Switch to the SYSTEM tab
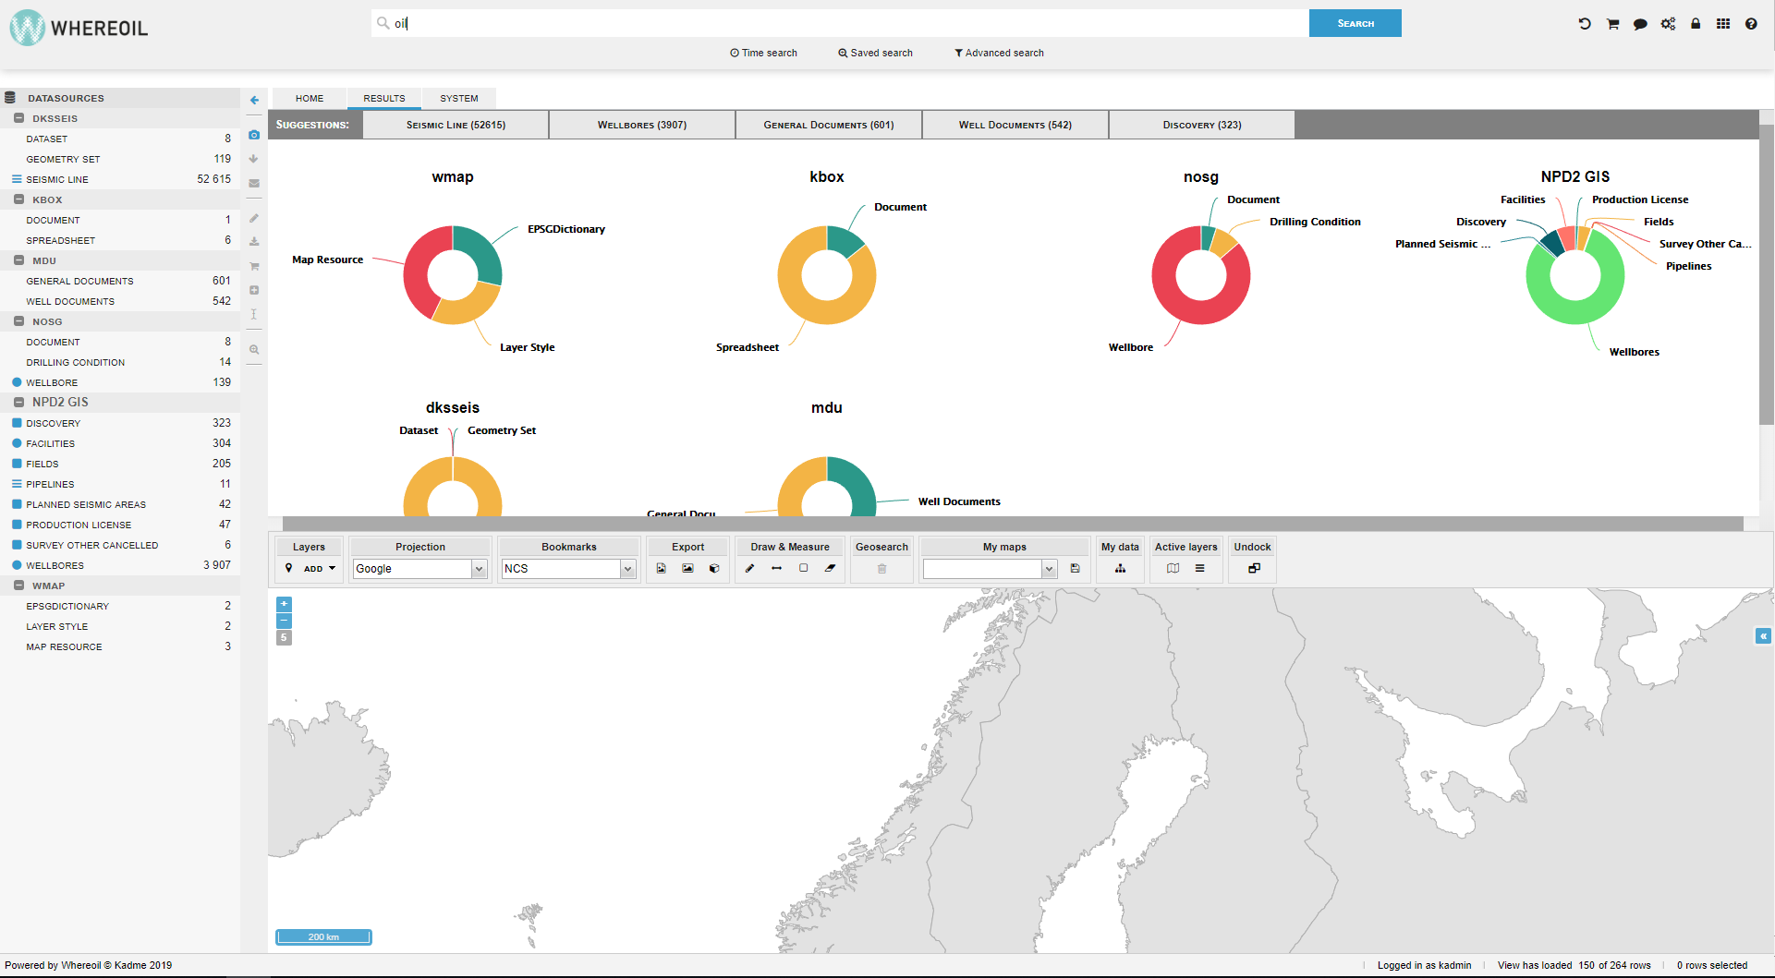This screenshot has width=1775, height=978. pyautogui.click(x=459, y=98)
